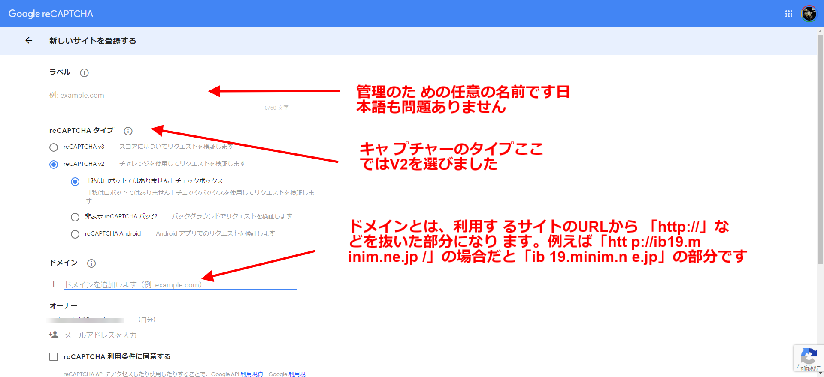The height and width of the screenshot is (377, 824).
Task: Select the reCAPTCHA v3 radio button
Action: click(x=54, y=147)
